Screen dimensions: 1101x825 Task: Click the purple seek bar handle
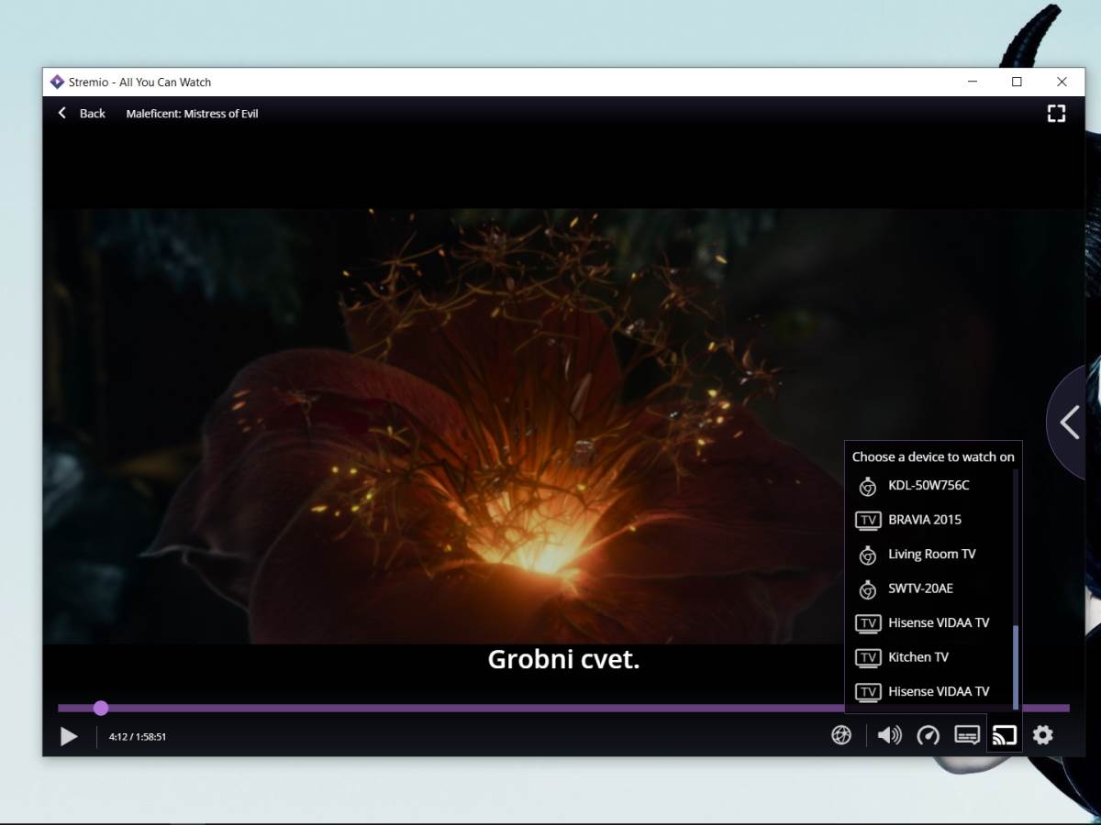coord(101,708)
